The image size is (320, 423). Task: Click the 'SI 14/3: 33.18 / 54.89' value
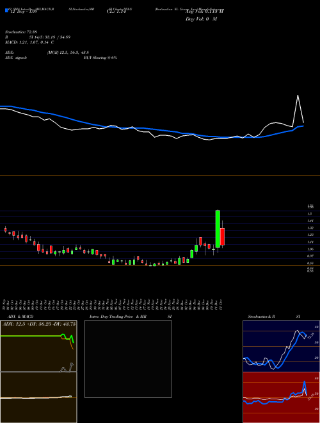[50, 37]
